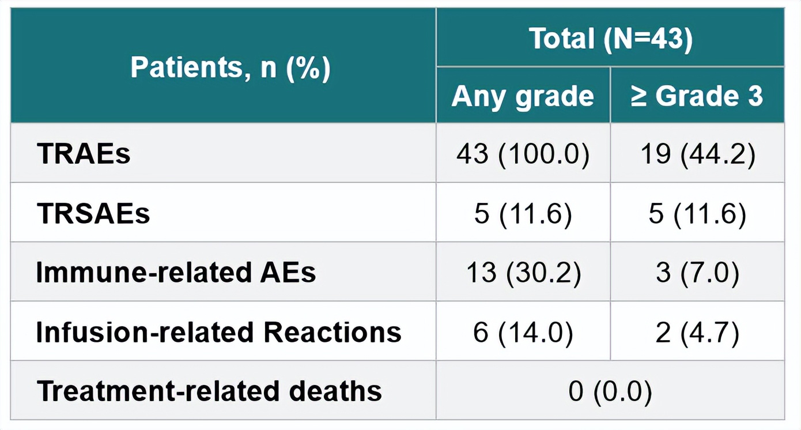Select the '43 (100.0)' value cell
The height and width of the screenshot is (430, 801).
523,154
